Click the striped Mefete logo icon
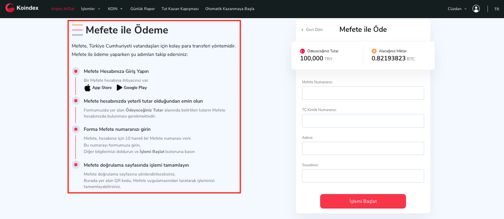 (x=77, y=30)
